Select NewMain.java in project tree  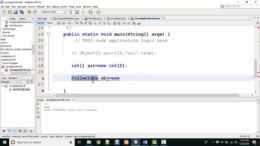16,26
